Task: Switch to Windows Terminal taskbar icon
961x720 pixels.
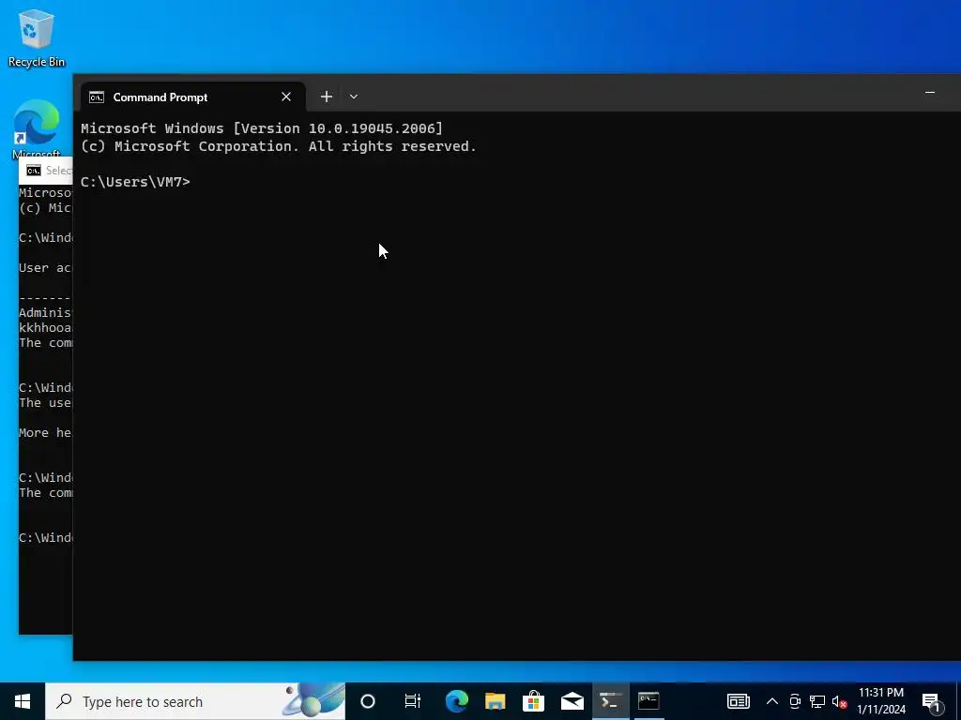Action: point(610,701)
